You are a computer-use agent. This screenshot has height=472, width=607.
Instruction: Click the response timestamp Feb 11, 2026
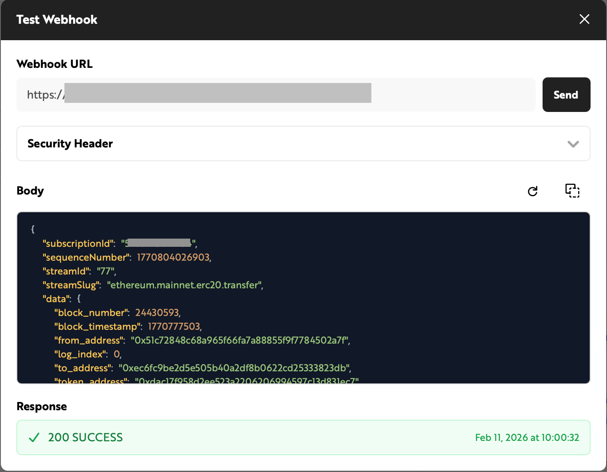527,437
